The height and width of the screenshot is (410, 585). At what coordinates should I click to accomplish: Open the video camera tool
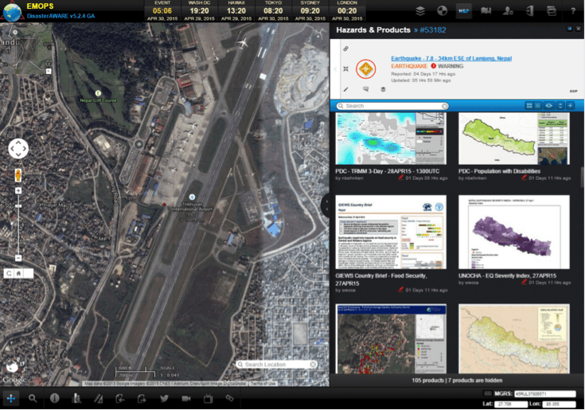[186, 397]
